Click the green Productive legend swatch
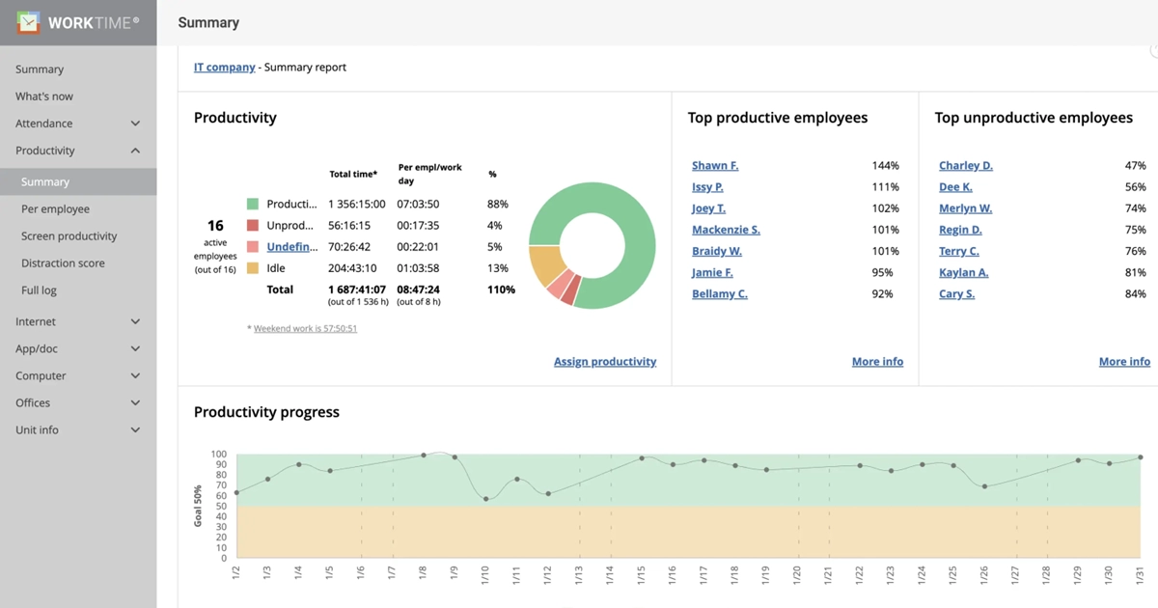 coord(253,205)
